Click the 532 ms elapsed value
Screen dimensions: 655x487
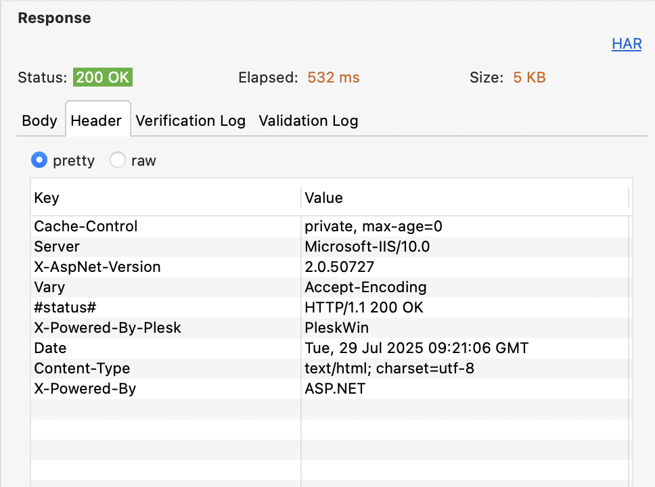[x=334, y=77]
